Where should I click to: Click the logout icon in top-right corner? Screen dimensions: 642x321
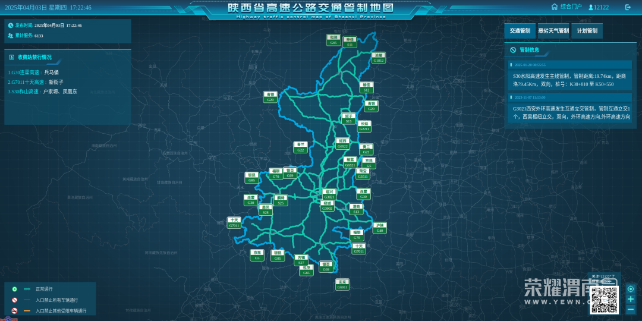coord(628,7)
